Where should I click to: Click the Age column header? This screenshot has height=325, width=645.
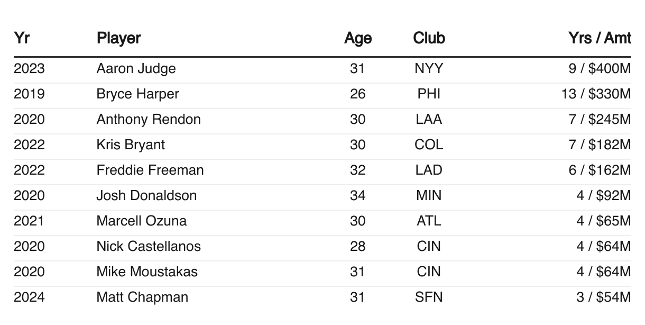(358, 39)
